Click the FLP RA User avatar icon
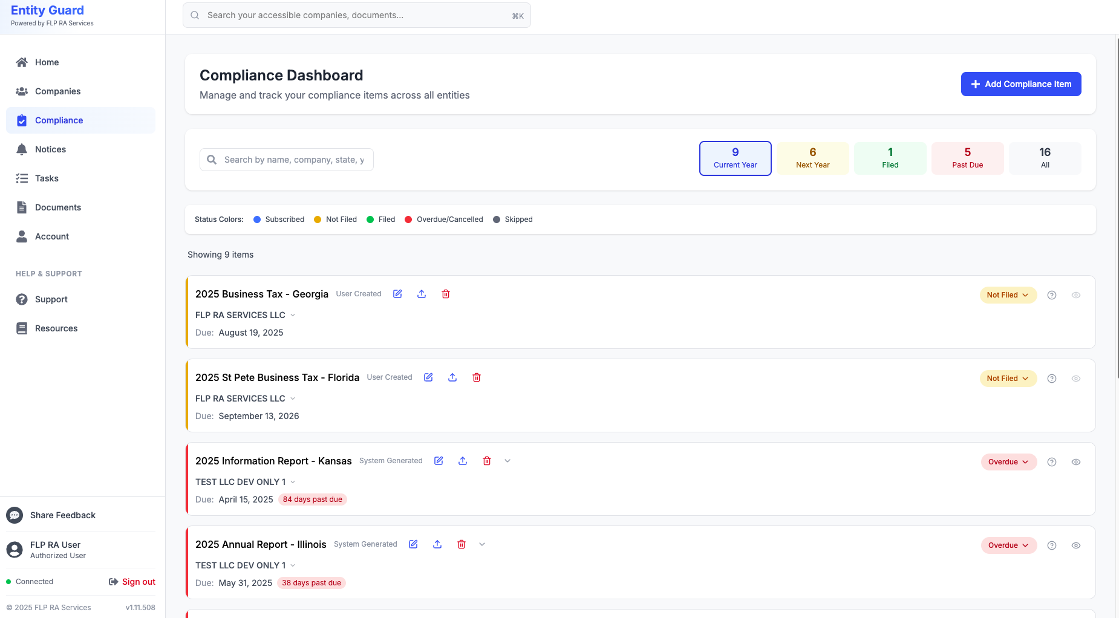Screen dimensions: 1119x618 [x=15, y=550]
